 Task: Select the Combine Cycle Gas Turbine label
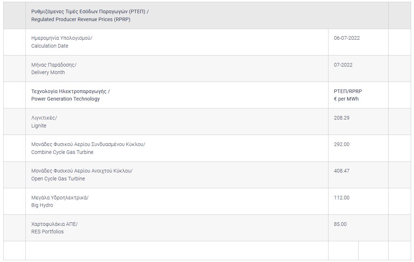[88, 148]
